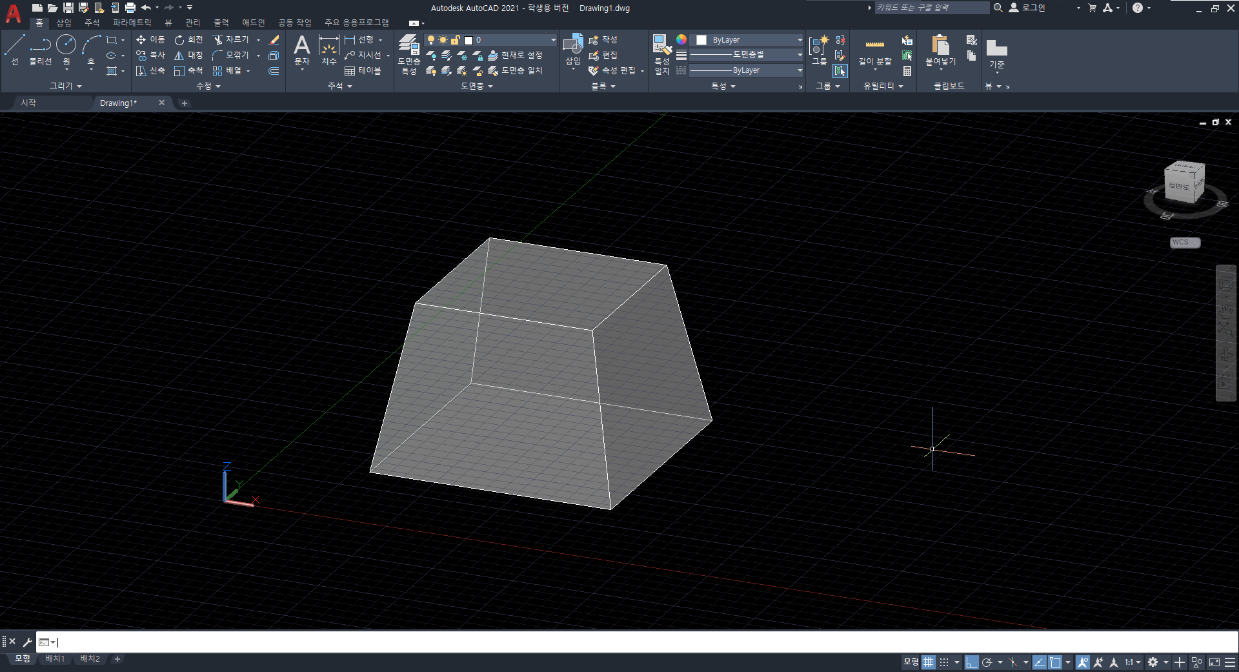Click the Paste (붙여넣기) icon
Image resolution: width=1239 pixels, height=672 pixels.
(940, 49)
